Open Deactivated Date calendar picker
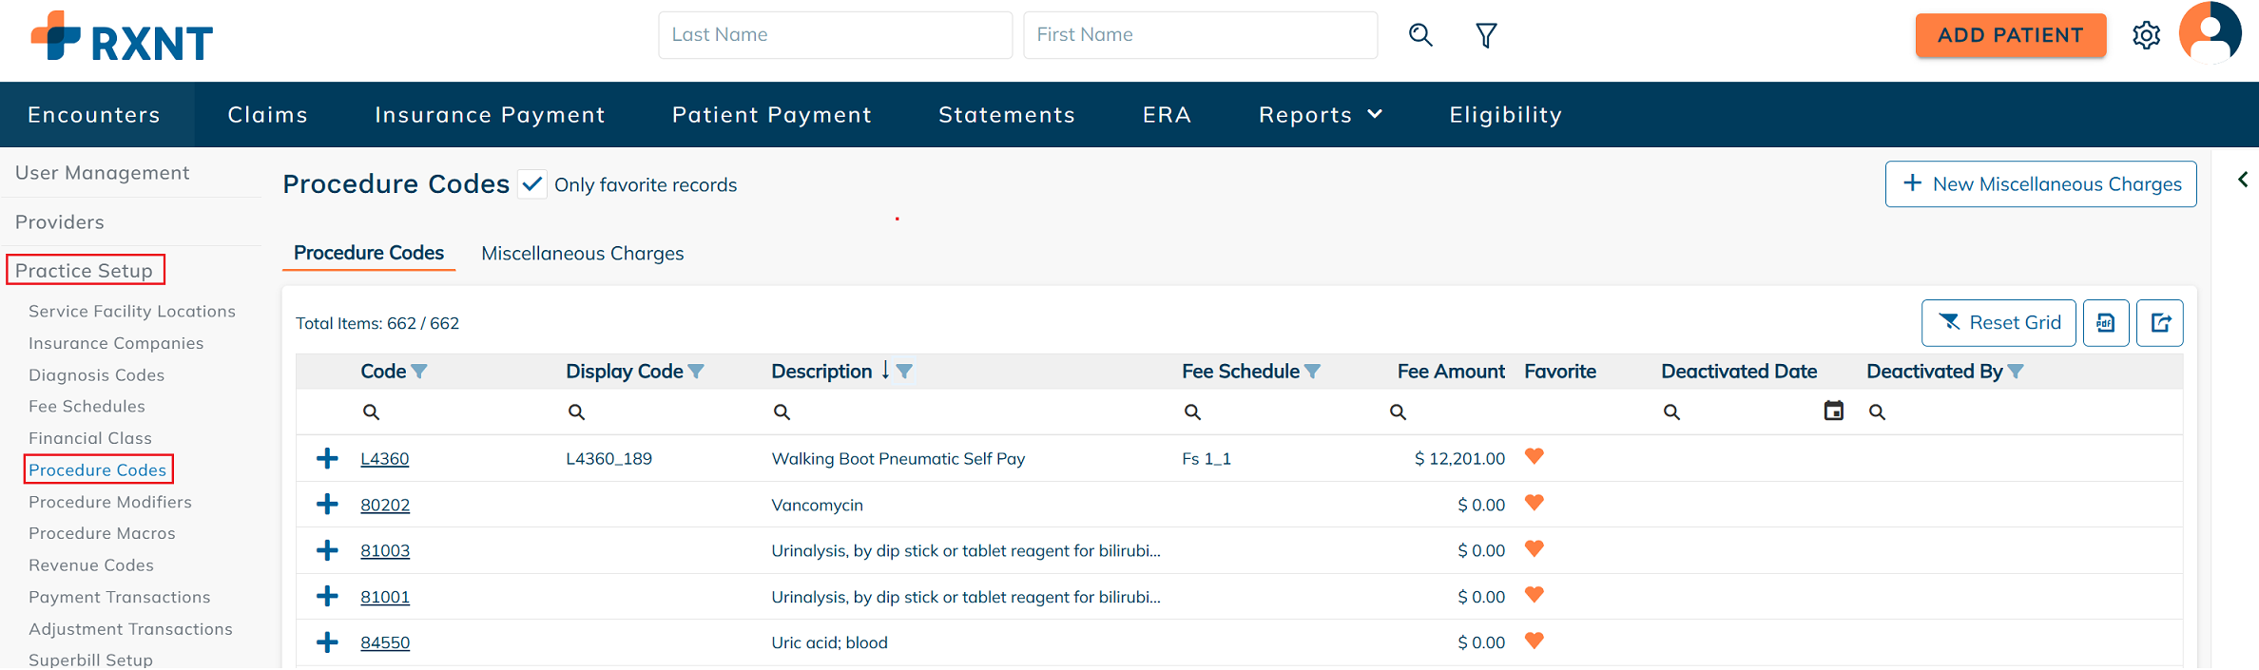This screenshot has height=670, width=2259. (1833, 411)
